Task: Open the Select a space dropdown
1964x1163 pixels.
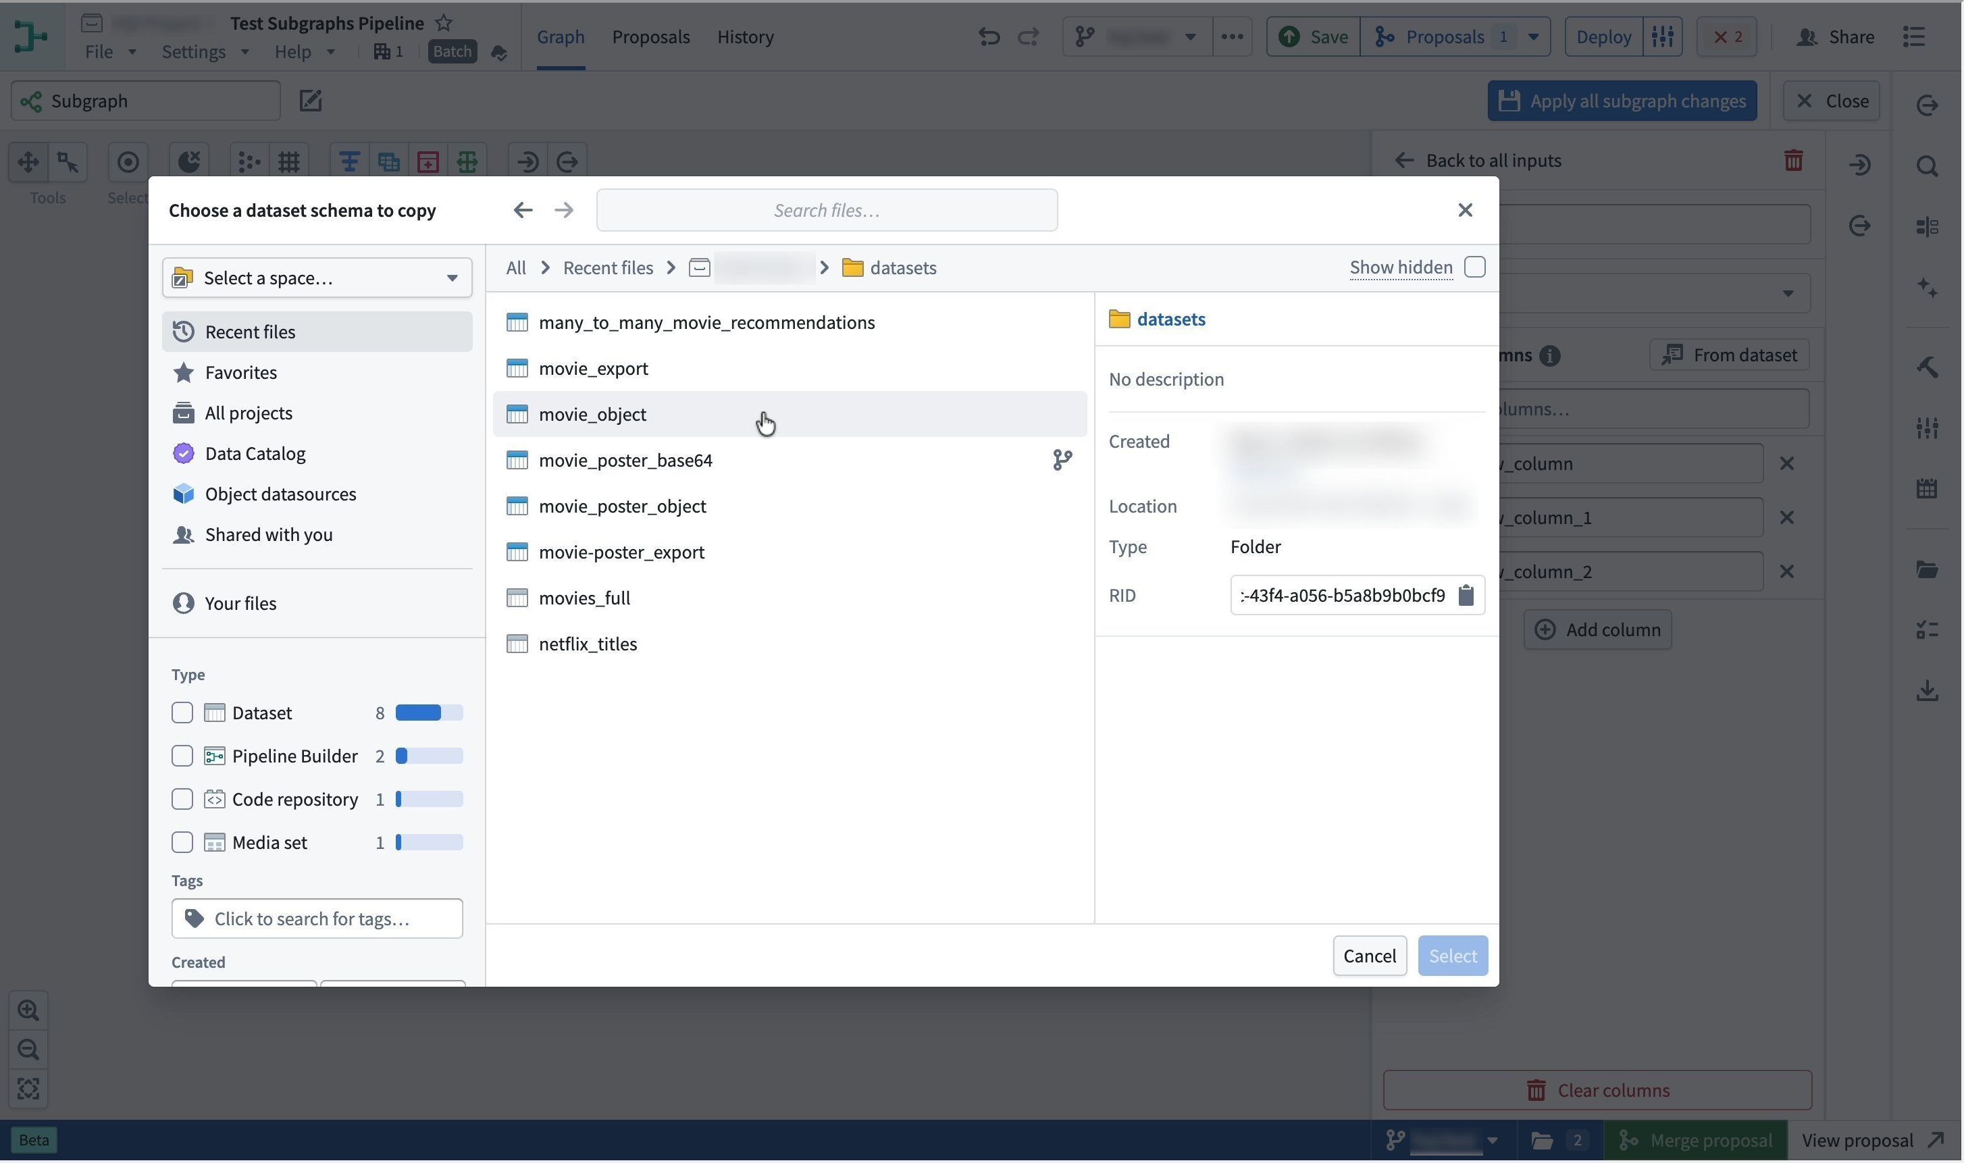Action: (x=317, y=278)
